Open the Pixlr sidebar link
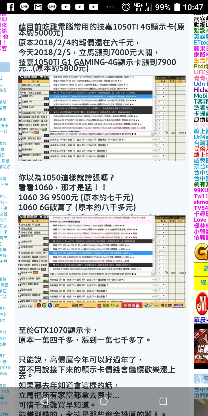The height and width of the screenshot is (416, 208). pyautogui.click(x=201, y=66)
